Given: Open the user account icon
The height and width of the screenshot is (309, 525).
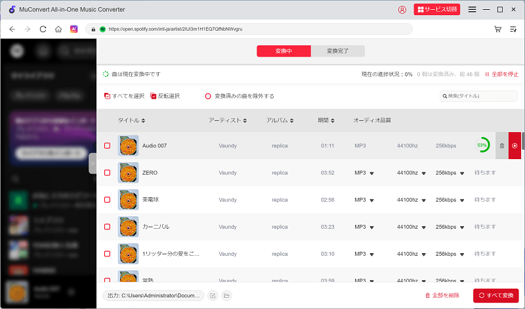Looking at the screenshot, I should tap(402, 10).
